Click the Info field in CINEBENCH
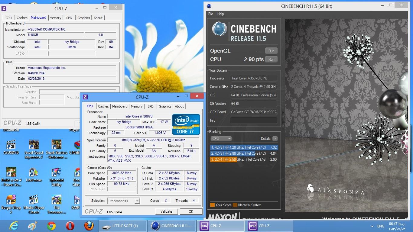This screenshot has width=413, height=232. (253, 121)
